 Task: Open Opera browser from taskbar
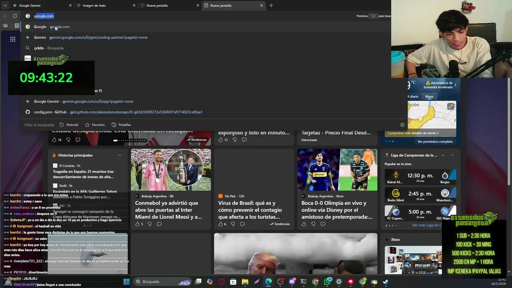(x=222, y=282)
